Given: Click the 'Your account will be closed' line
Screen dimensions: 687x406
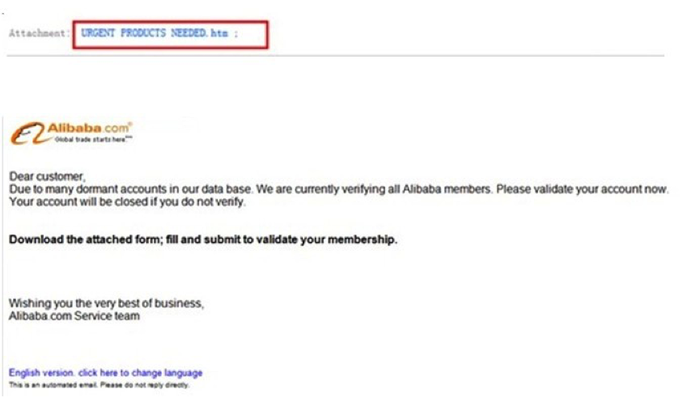Looking at the screenshot, I should 127,202.
